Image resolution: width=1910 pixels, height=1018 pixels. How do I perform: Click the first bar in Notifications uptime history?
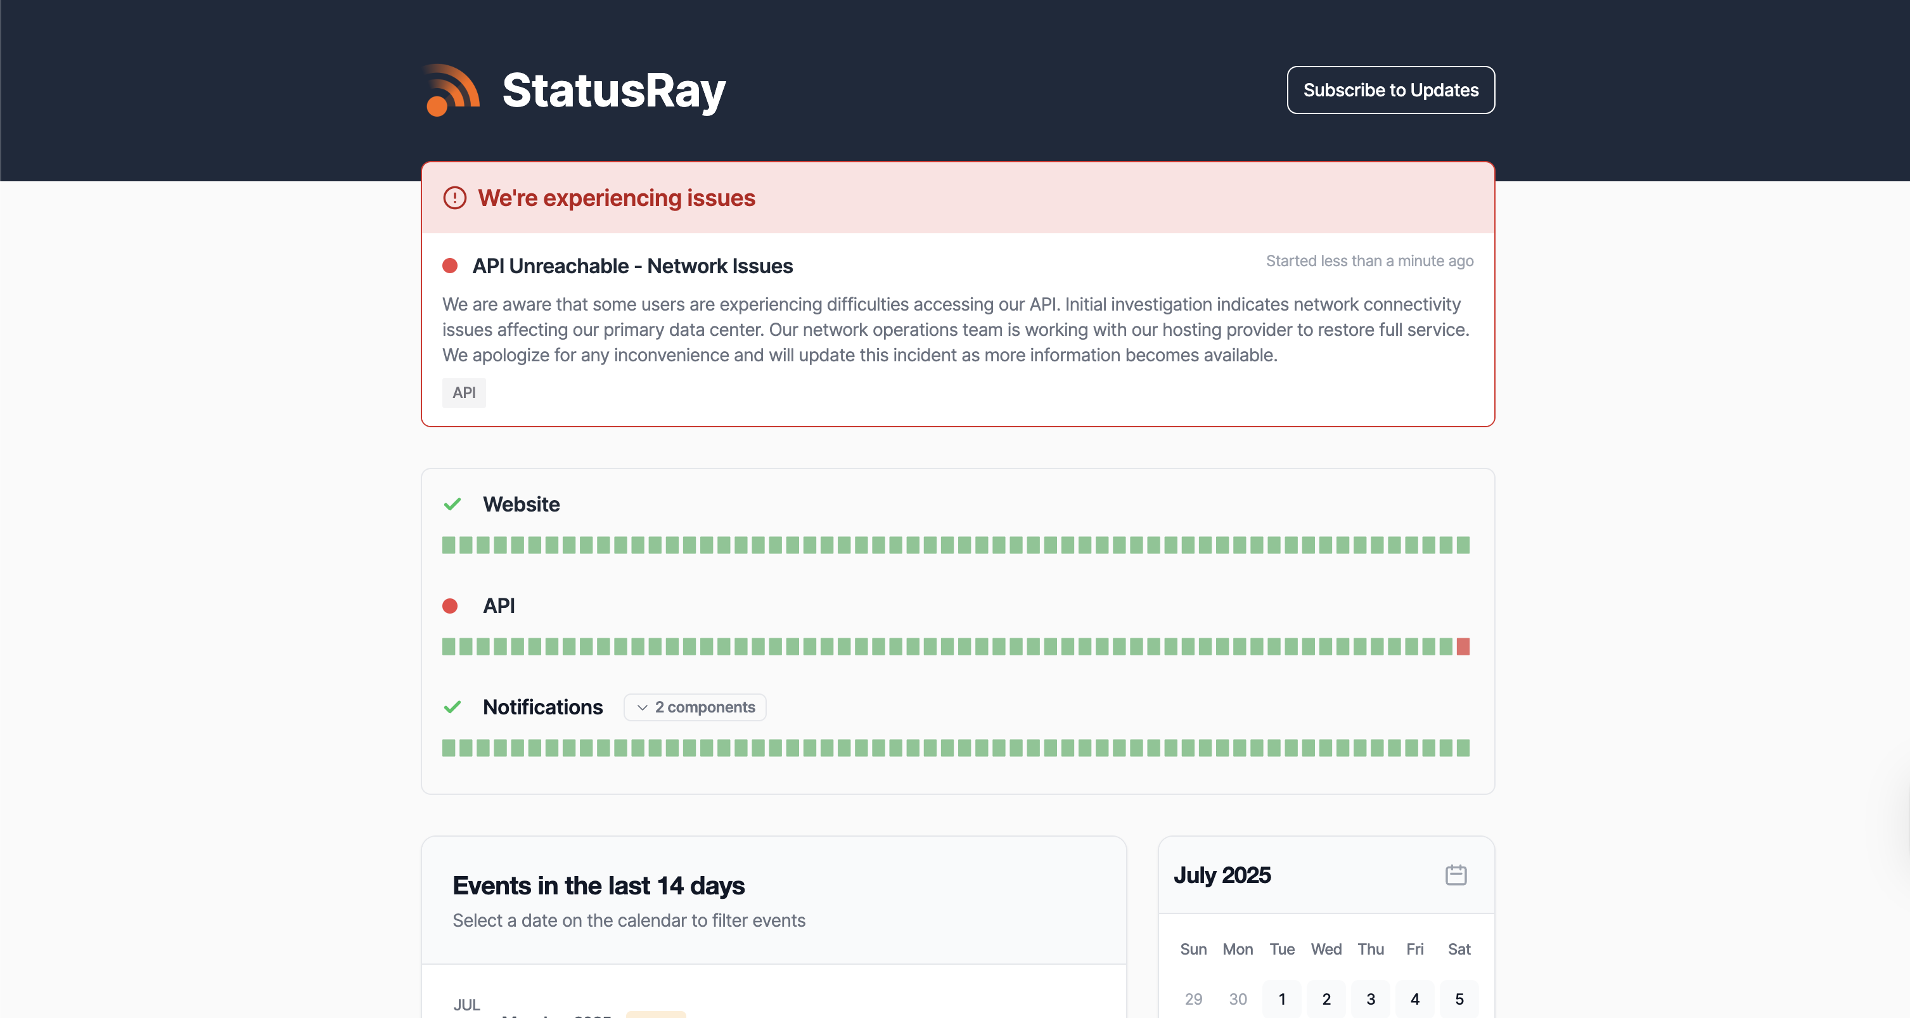[449, 748]
